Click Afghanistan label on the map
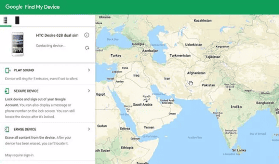The width and height of the screenshot is (279, 164). [x=196, y=73]
